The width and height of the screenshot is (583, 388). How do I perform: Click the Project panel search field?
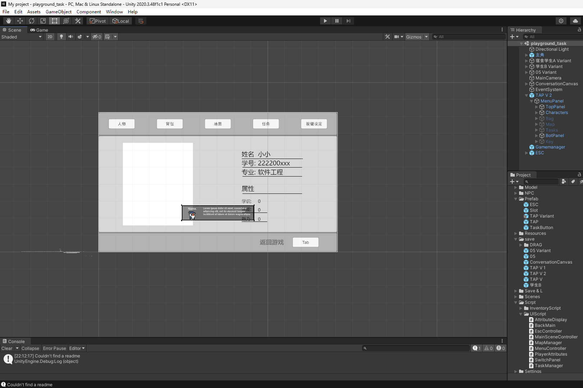pyautogui.click(x=541, y=182)
